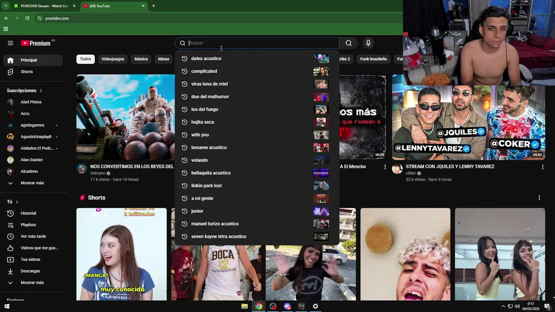This screenshot has height=312, width=555.
Task: Open Settings gear in taskbar
Action: [316, 306]
